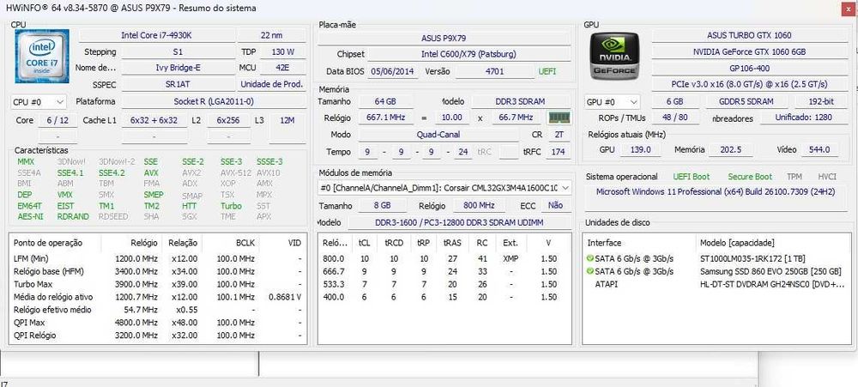
Task: Click the 0.8681 V VID value
Action: click(x=285, y=297)
